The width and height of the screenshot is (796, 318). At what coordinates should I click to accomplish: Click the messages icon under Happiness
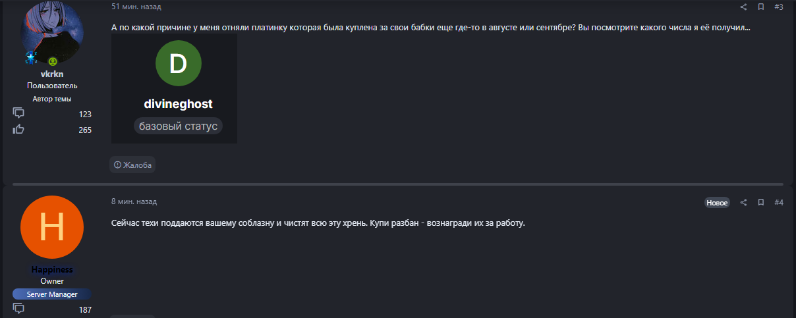[x=18, y=309]
